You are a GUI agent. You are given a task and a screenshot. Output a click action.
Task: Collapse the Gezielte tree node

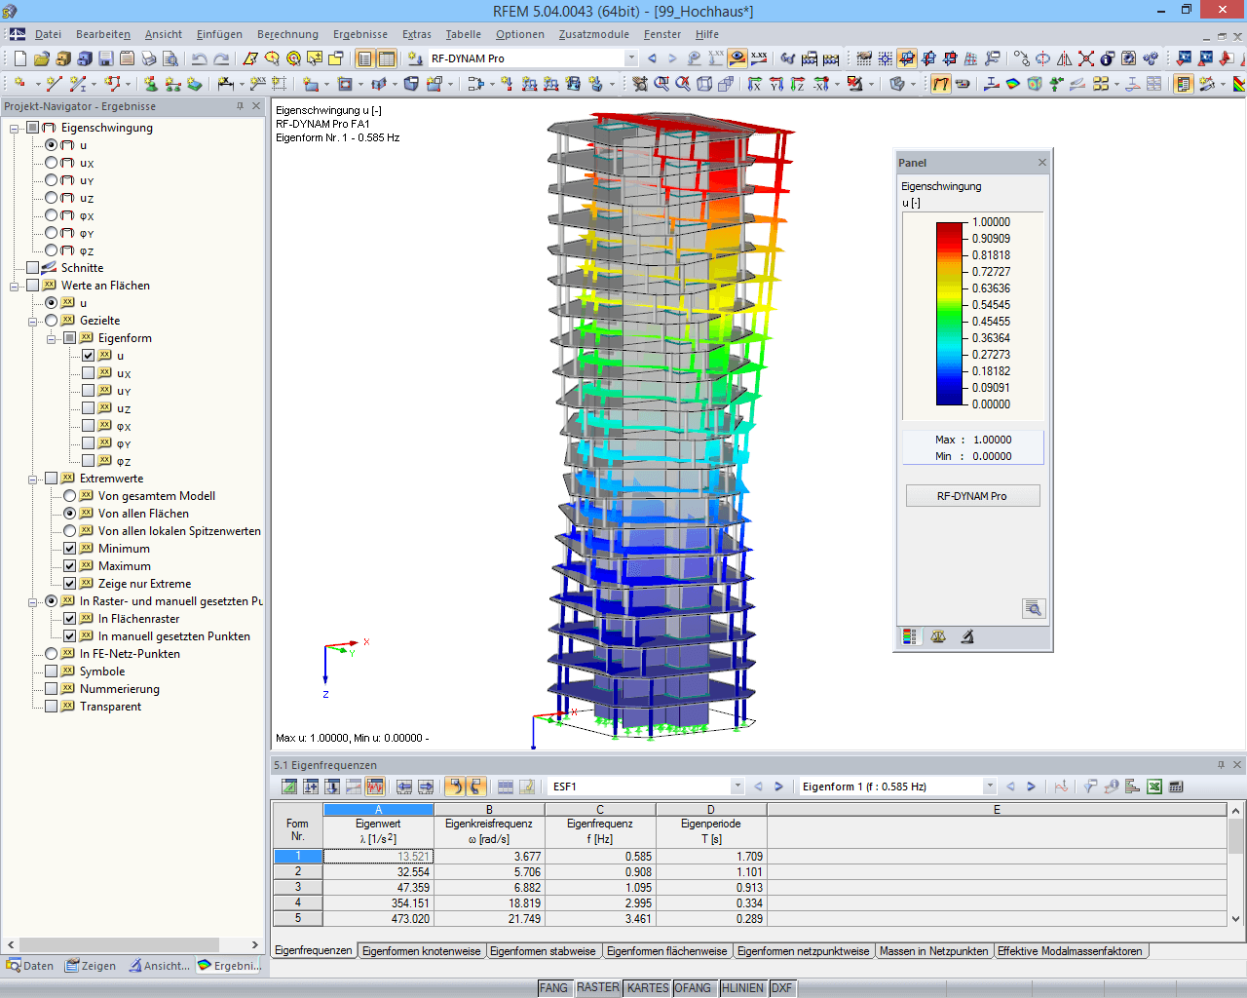(33, 321)
